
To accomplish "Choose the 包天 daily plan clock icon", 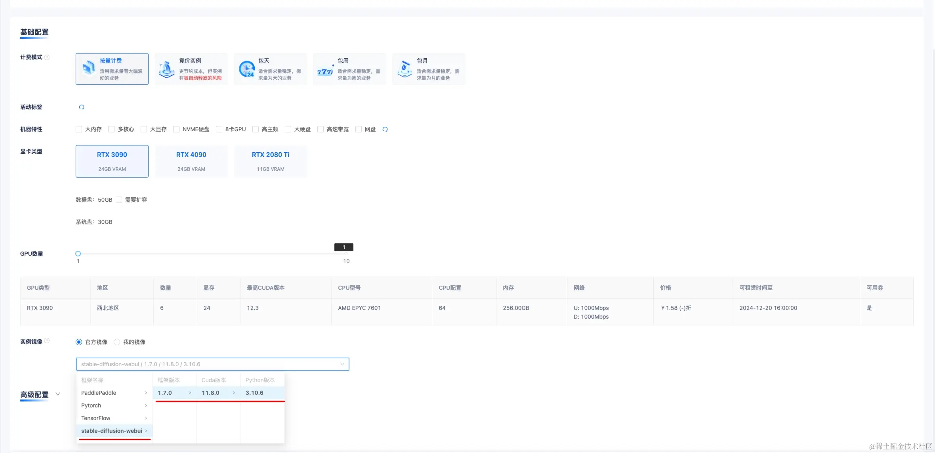I will pyautogui.click(x=247, y=69).
